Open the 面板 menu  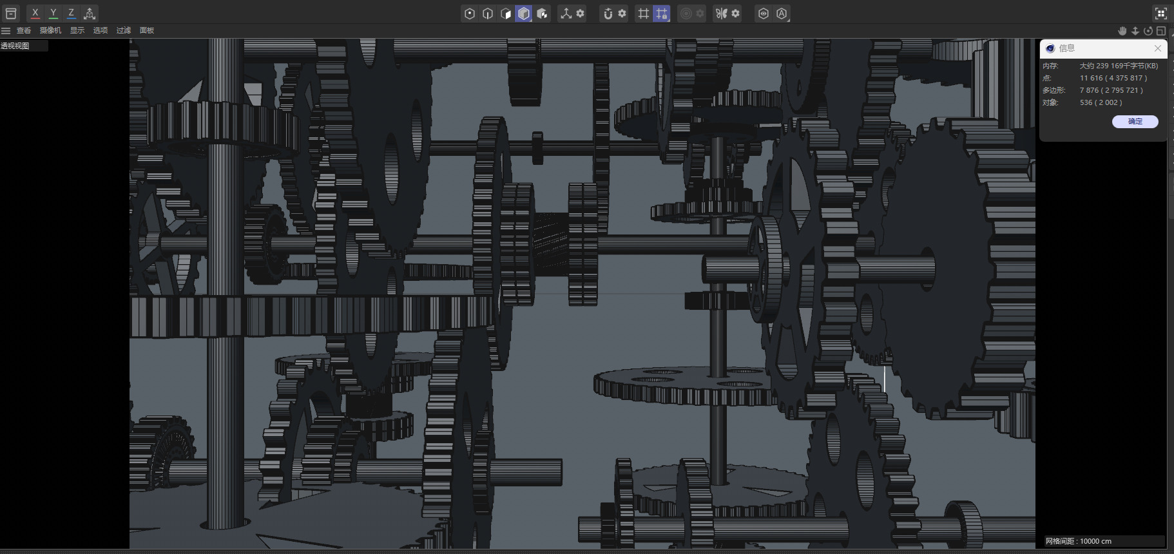coord(147,30)
